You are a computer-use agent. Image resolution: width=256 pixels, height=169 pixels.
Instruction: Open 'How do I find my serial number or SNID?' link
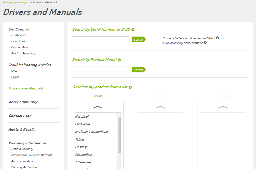(x=188, y=38)
